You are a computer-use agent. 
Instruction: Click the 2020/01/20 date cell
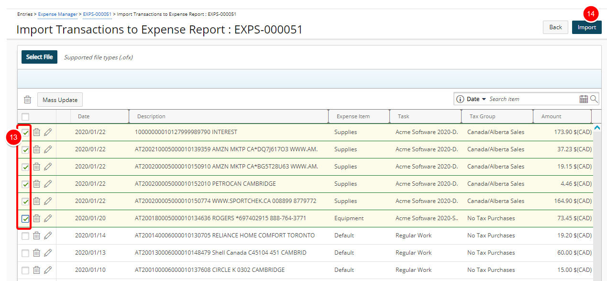tap(90, 218)
